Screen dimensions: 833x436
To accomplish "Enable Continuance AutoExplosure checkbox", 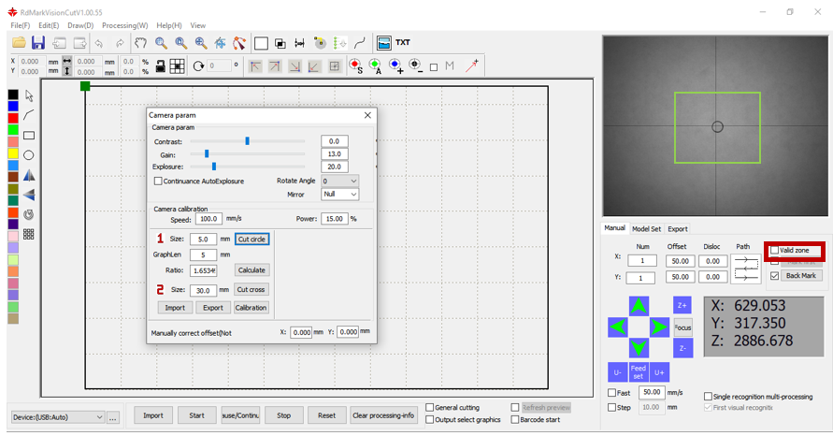I will (x=158, y=182).
